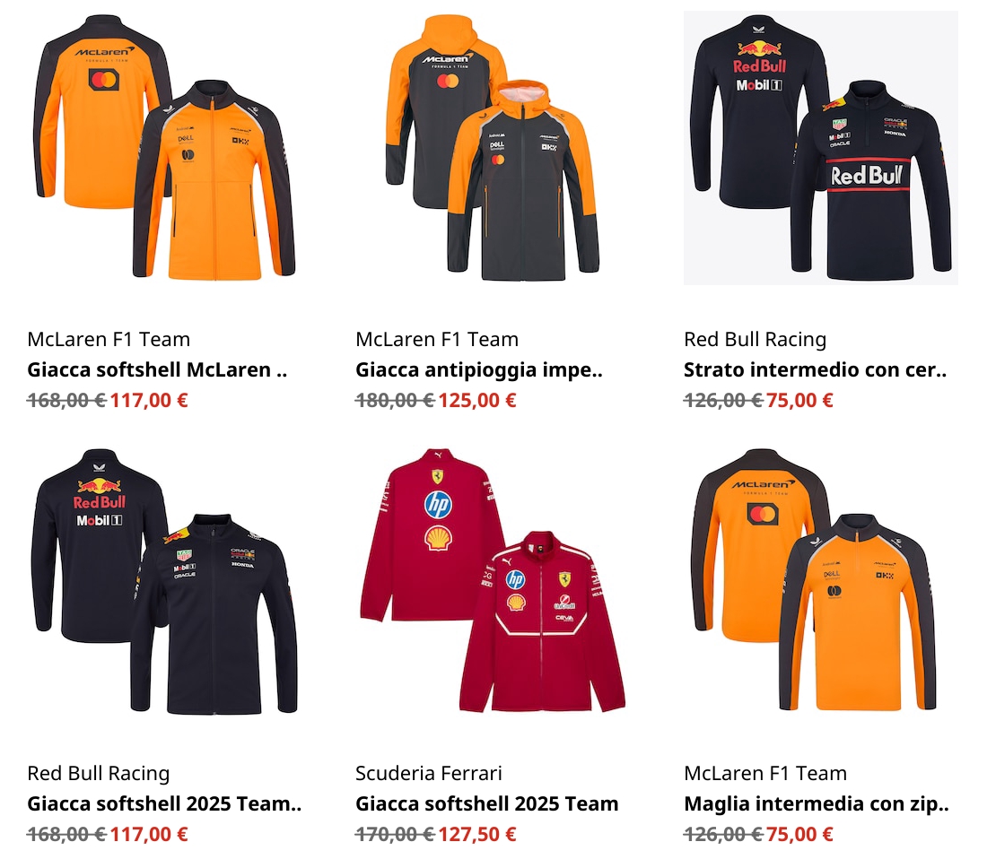
Task: Select the top-right Red Bull Racing brand label
Action: 755,339
